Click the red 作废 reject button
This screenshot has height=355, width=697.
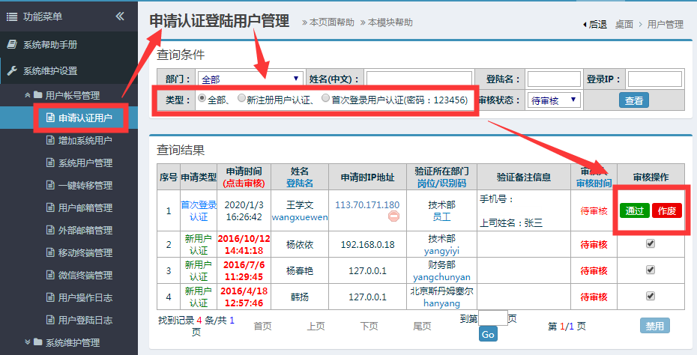click(666, 210)
